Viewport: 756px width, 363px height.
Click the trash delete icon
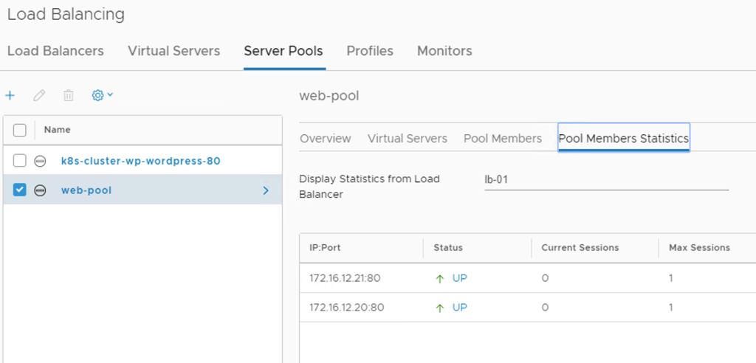pos(69,95)
